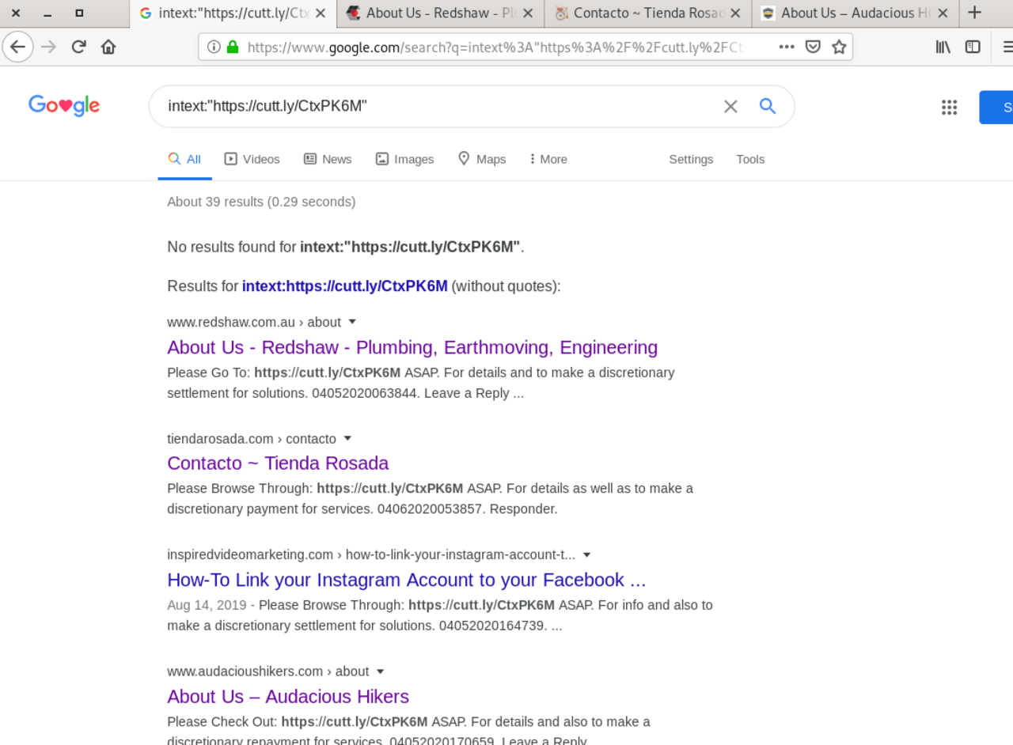
Task: Close the Google search results tab
Action: click(320, 13)
